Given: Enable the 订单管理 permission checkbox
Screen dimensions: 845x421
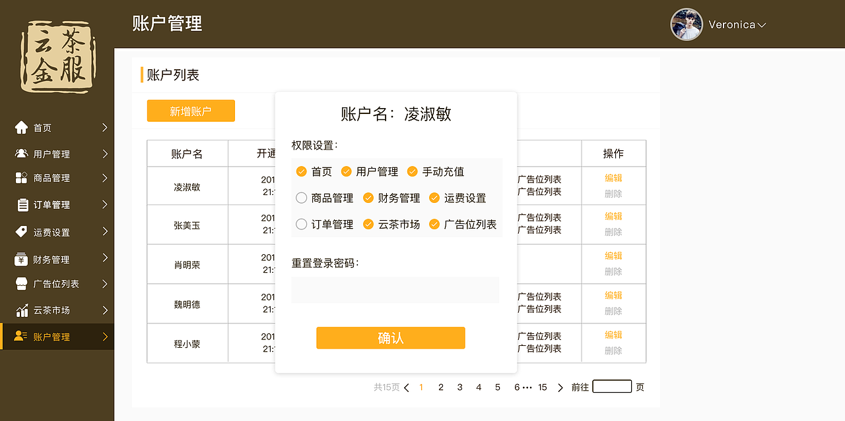Looking at the screenshot, I should click(x=301, y=224).
